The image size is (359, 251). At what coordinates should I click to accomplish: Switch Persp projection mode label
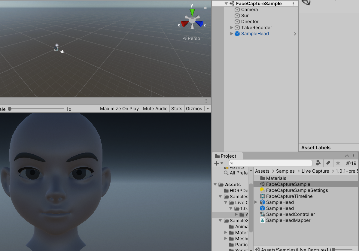pos(191,38)
